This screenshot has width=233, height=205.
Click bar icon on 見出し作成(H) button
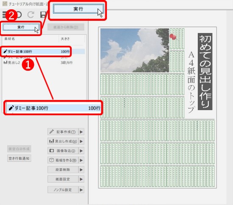(x=51, y=141)
